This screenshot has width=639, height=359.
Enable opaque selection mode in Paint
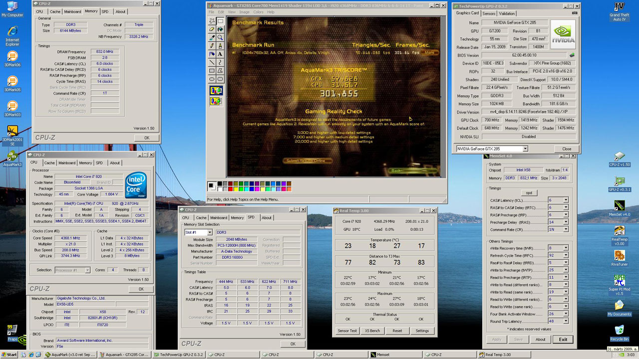click(216, 90)
